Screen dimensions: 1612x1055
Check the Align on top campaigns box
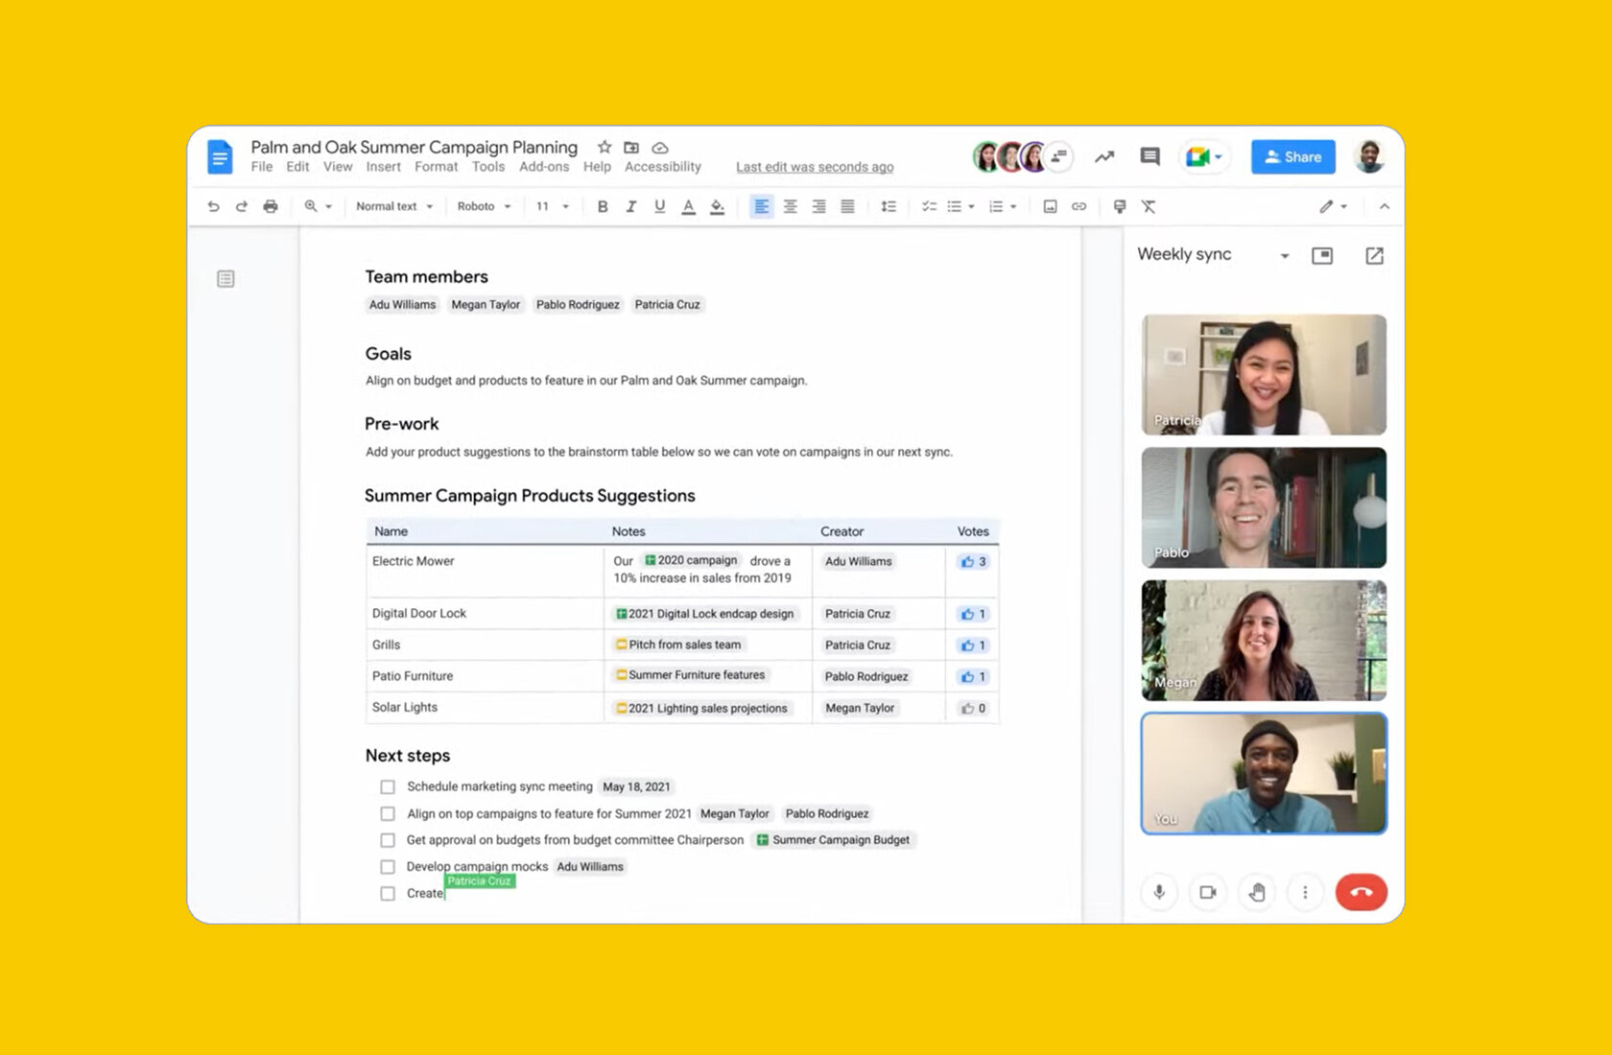point(388,813)
